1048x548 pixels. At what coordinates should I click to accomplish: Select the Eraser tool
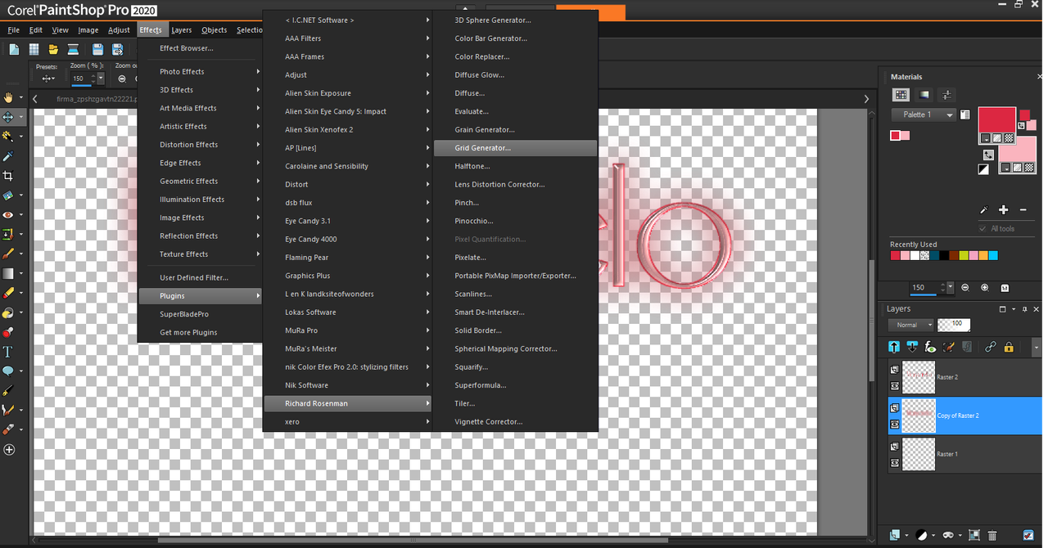[x=8, y=293]
